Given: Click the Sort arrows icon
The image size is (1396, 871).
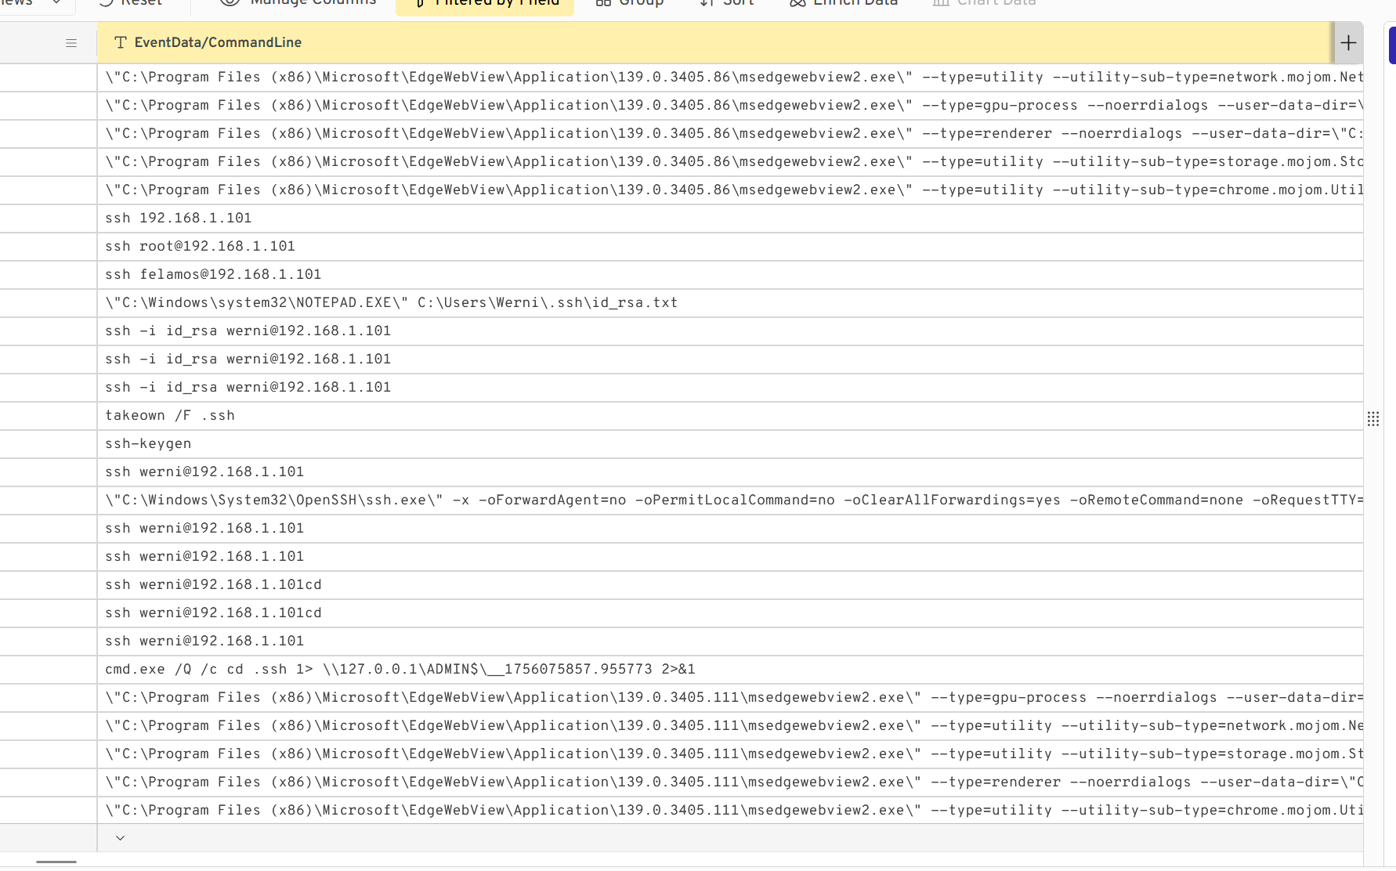Looking at the screenshot, I should click(x=702, y=3).
